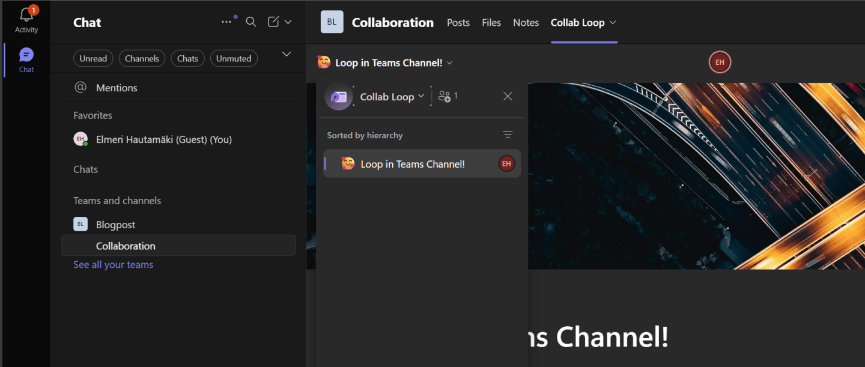Open the Collab Loop tab dropdown chevron
The height and width of the screenshot is (367, 865).
(613, 22)
